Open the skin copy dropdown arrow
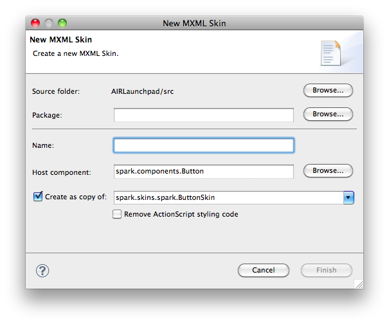The image size is (389, 324). 348,198
